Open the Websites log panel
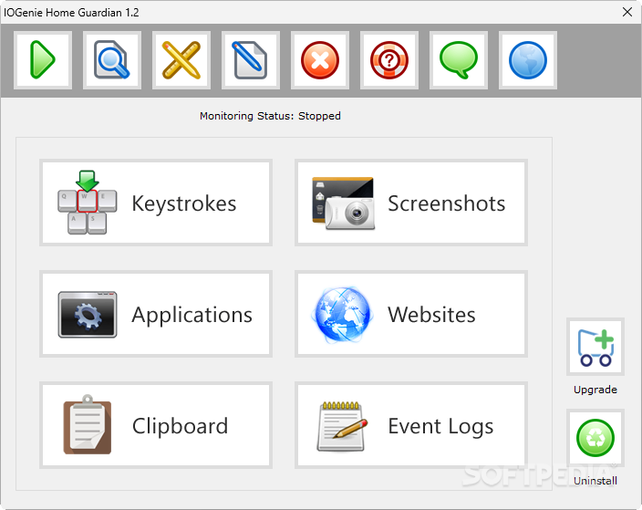This screenshot has height=510, width=642. tap(411, 314)
